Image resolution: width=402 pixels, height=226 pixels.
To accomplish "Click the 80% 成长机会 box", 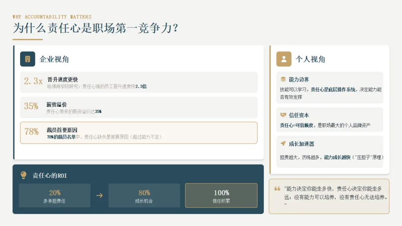I will [144, 196].
